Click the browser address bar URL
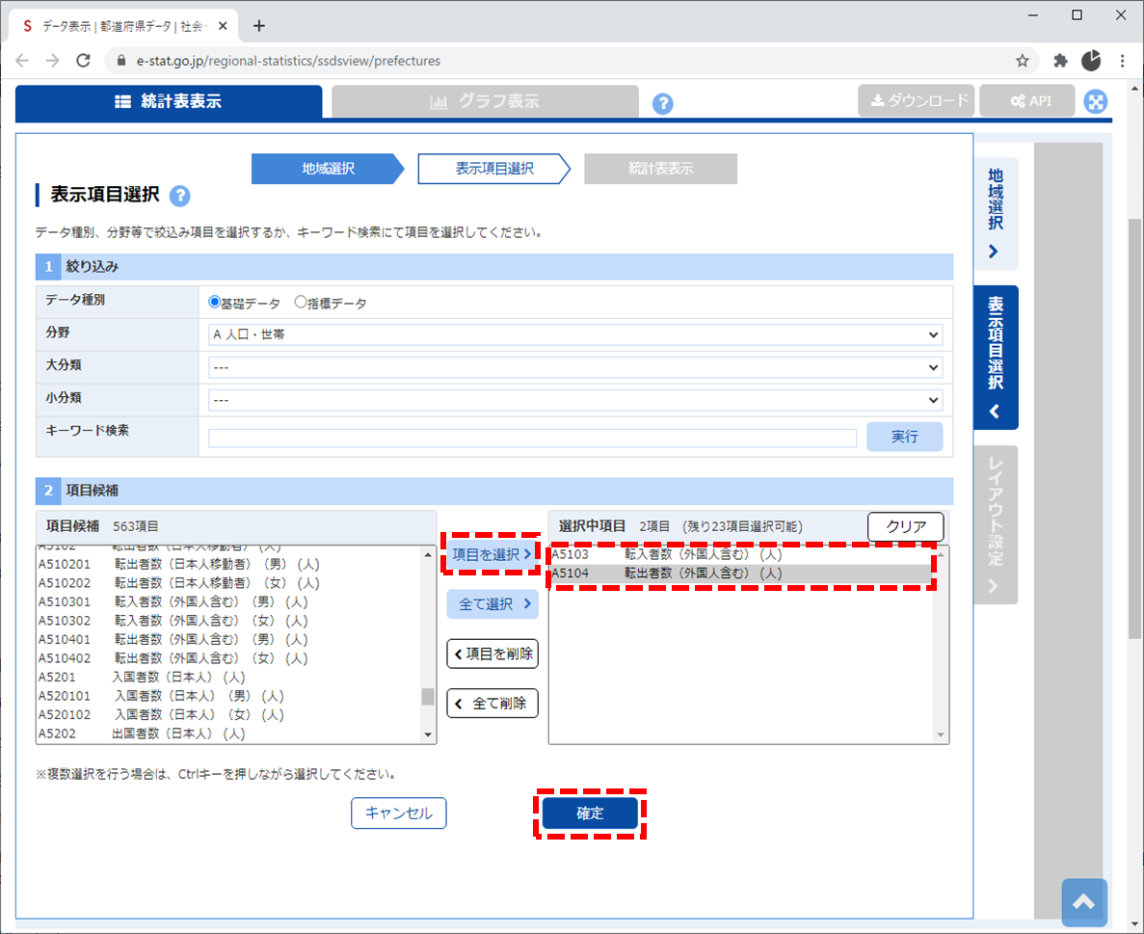1144x934 pixels. [288, 61]
